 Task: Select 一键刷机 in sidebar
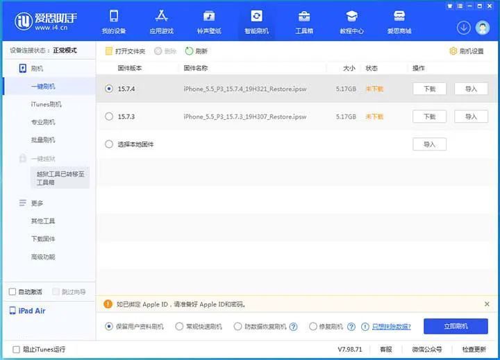click(x=43, y=86)
